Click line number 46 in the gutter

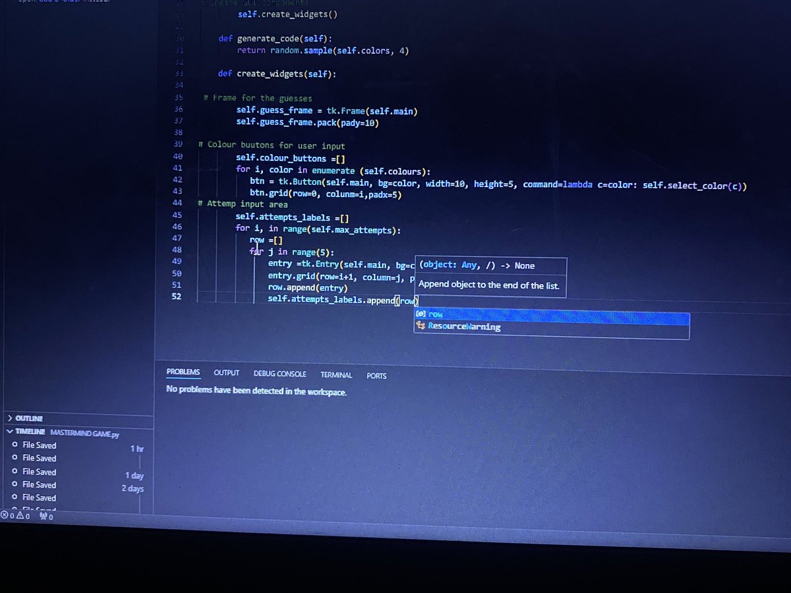click(177, 227)
